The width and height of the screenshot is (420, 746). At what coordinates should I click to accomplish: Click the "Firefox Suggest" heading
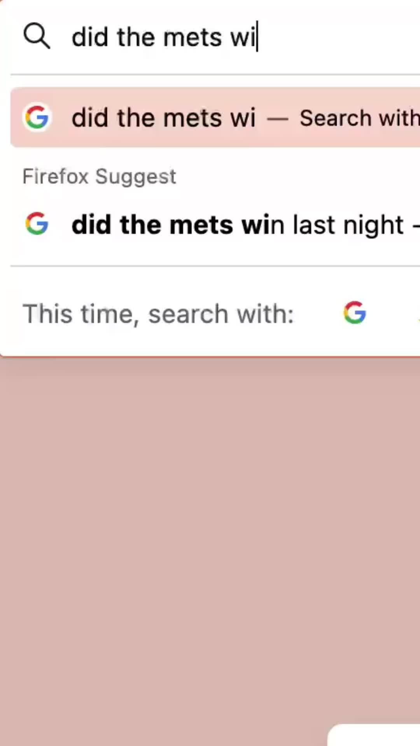(x=99, y=176)
